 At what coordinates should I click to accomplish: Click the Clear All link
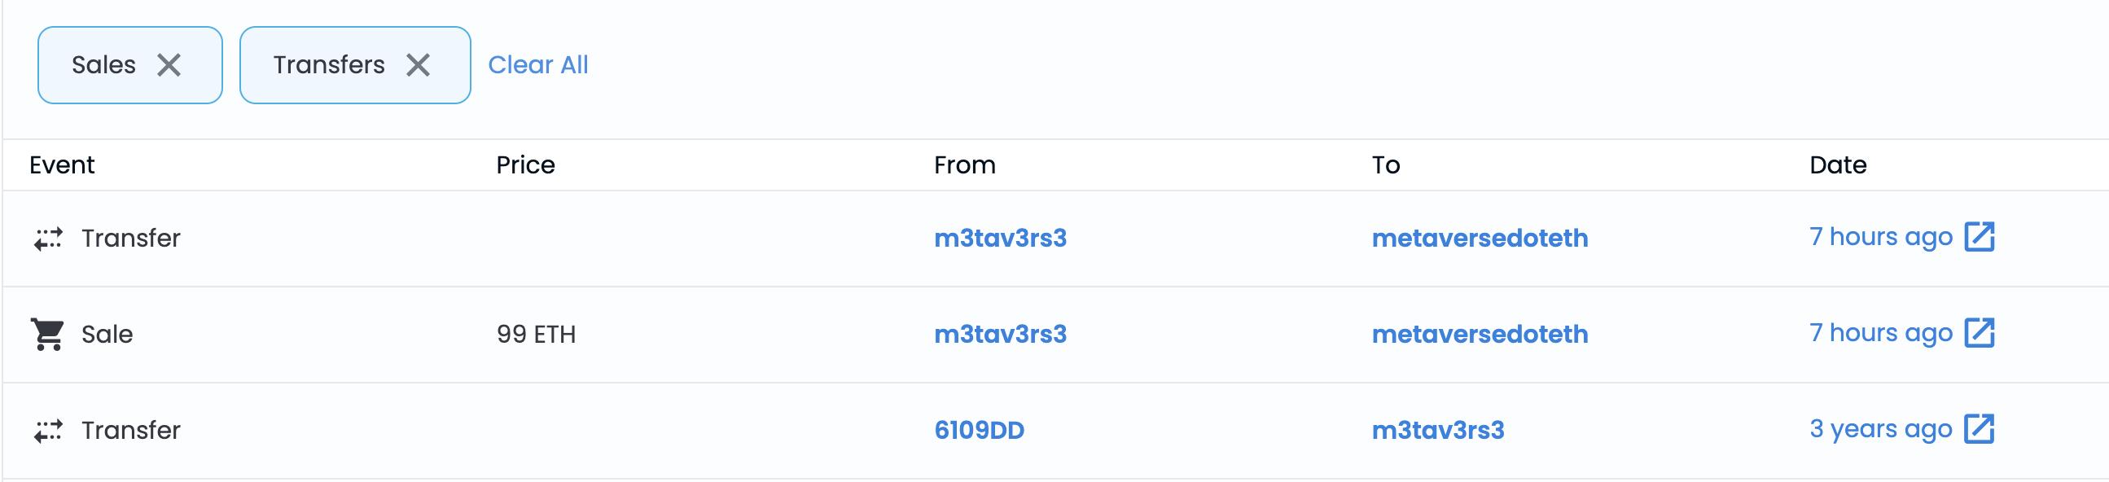[540, 64]
